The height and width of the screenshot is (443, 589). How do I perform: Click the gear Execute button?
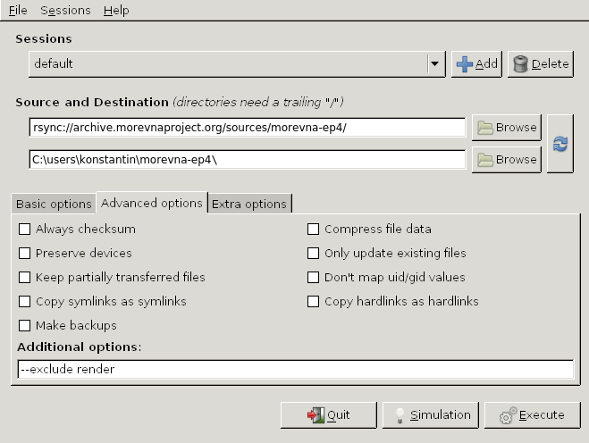(x=533, y=415)
